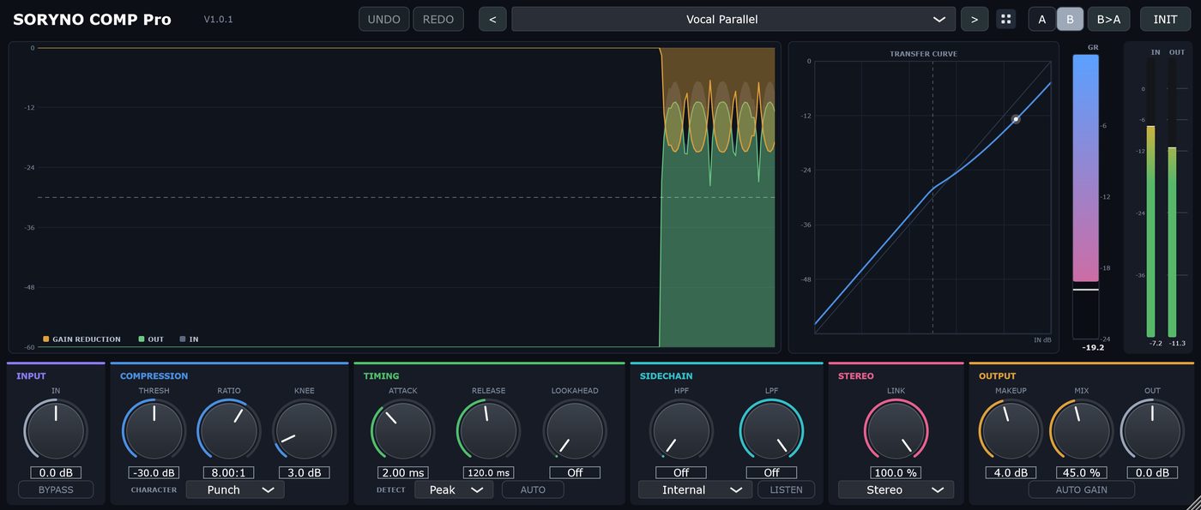
Task: Click the OUT level meter bar
Action: coord(1172,198)
